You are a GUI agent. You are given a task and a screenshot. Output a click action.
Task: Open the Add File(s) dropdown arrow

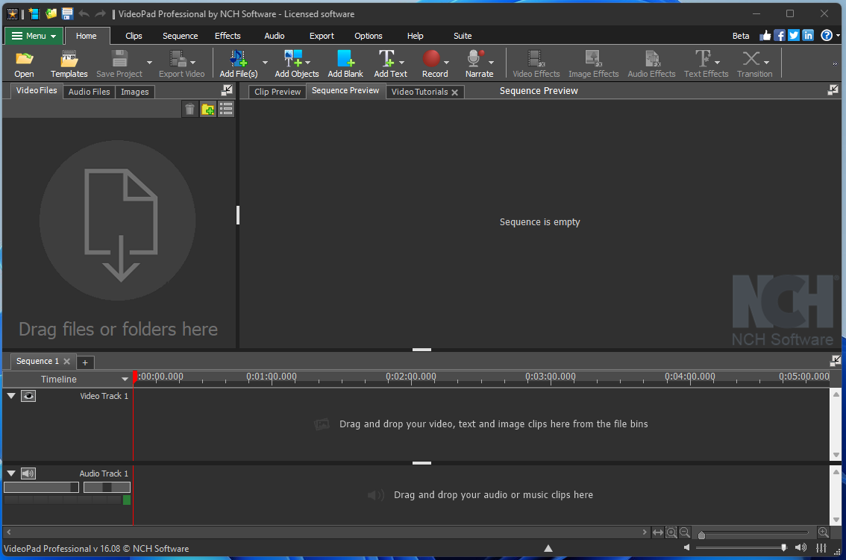[265, 63]
